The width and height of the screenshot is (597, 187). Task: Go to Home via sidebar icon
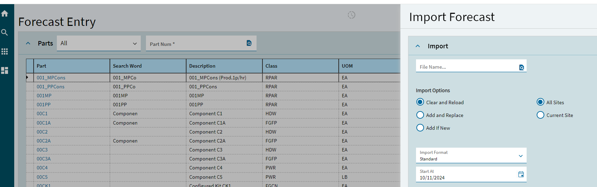[x=5, y=13]
